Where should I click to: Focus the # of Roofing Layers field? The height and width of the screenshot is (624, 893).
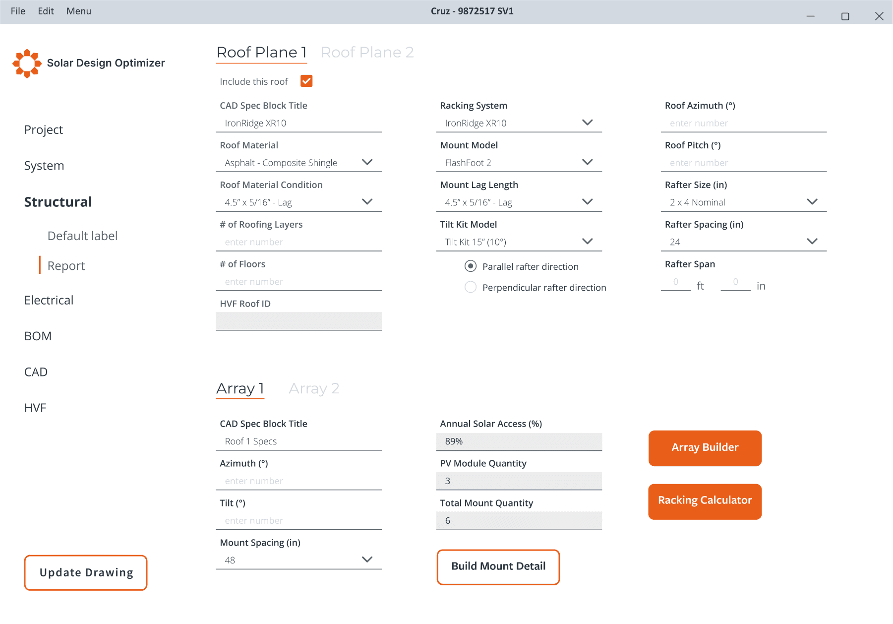pos(298,242)
